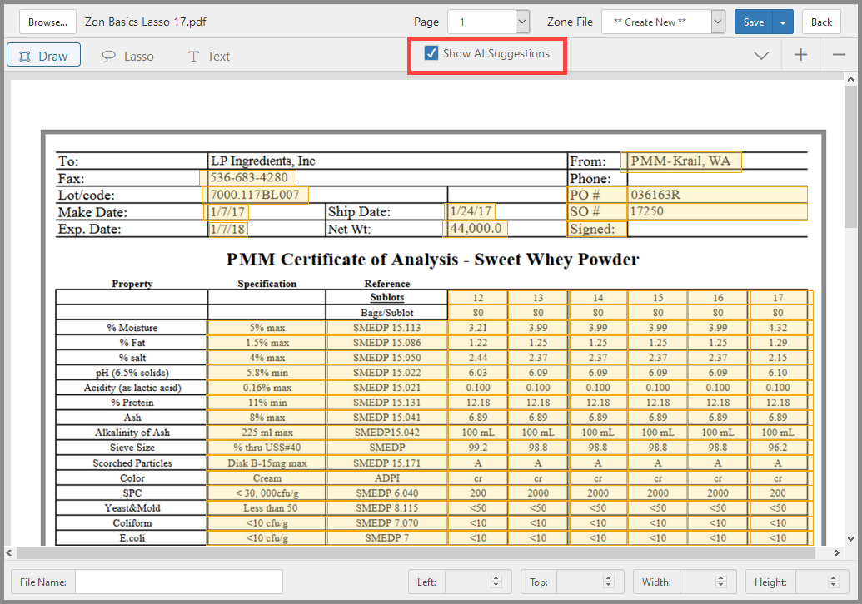Select the zone containing '036163R'
The image size is (862, 604).
[717, 195]
